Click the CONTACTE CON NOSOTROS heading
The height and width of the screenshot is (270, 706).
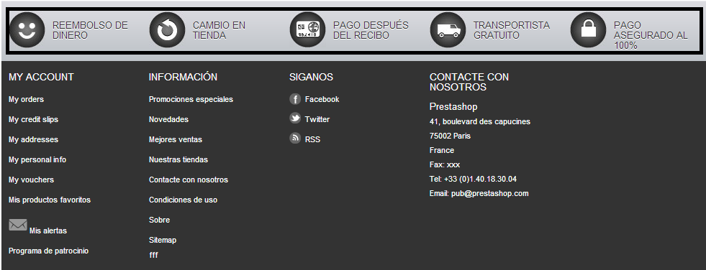pyautogui.click(x=469, y=82)
